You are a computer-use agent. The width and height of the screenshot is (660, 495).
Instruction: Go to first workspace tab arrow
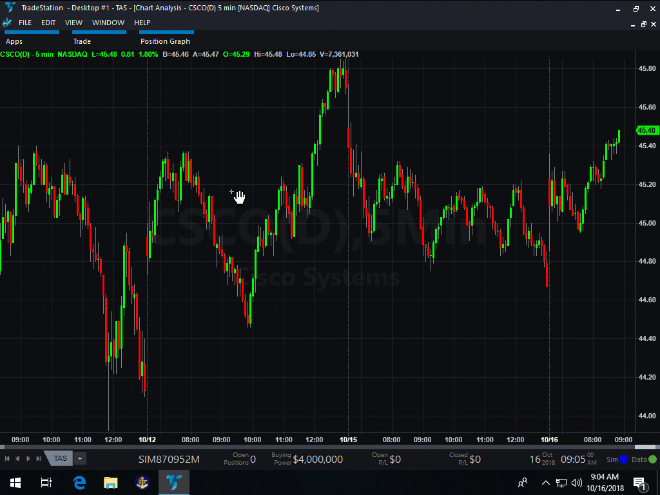7,459
